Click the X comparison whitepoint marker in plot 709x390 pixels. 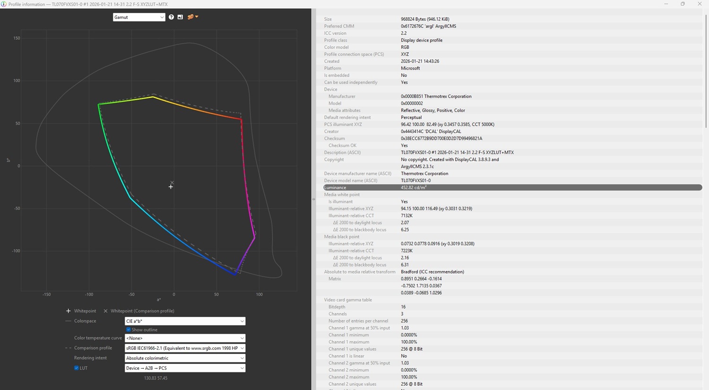[x=172, y=182]
